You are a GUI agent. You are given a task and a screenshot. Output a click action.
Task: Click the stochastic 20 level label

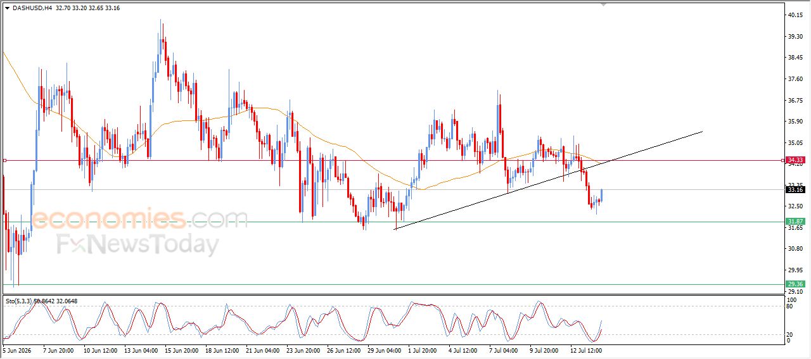pyautogui.click(x=789, y=334)
